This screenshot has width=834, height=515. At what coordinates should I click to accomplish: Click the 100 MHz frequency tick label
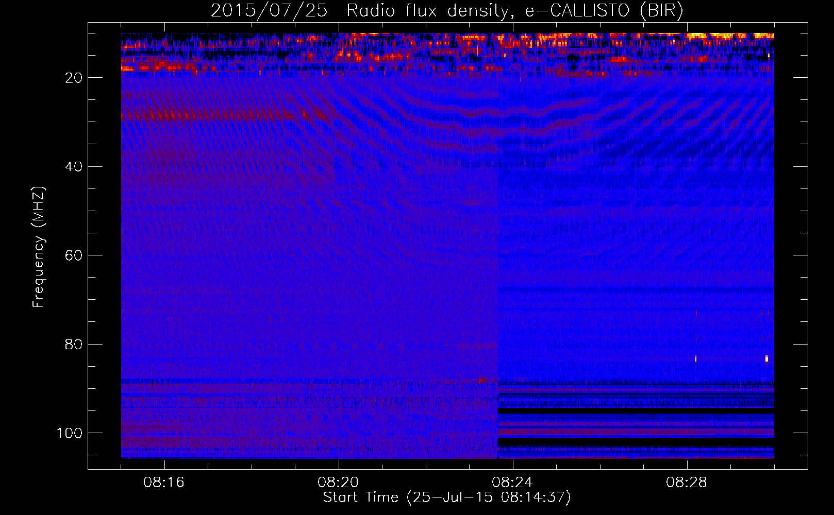click(70, 433)
